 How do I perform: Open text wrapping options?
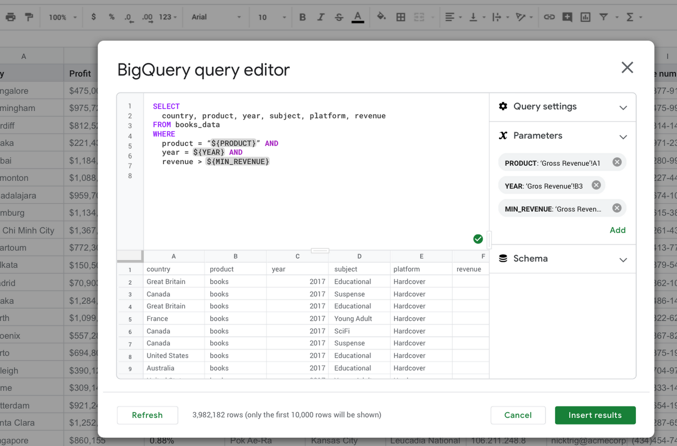point(501,17)
